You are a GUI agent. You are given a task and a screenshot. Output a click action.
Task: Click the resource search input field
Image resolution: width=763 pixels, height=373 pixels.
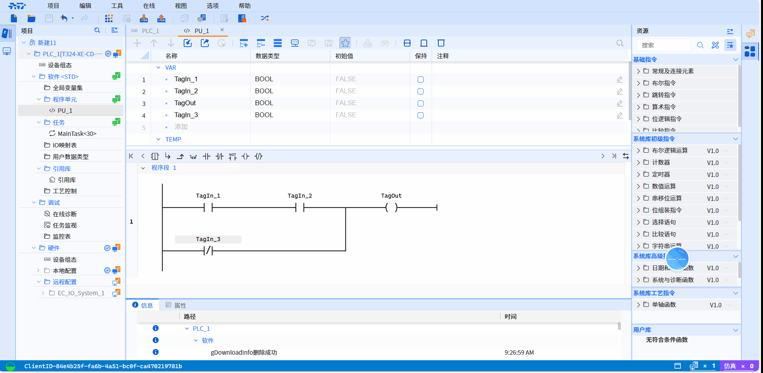663,45
